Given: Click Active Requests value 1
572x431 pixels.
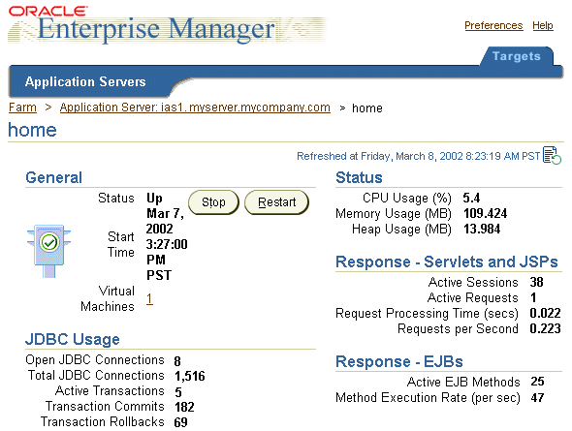Looking at the screenshot, I should (x=533, y=297).
